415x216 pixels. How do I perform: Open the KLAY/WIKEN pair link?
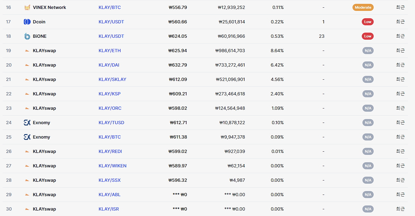(112, 166)
